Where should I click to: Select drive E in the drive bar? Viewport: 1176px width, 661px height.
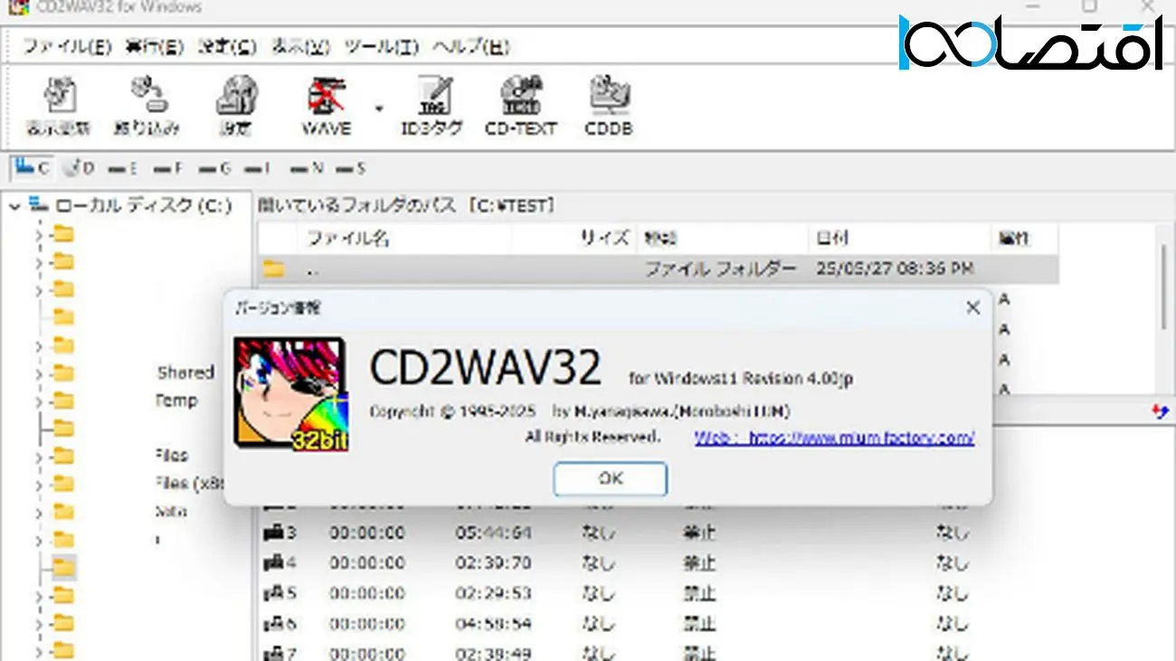[x=123, y=168]
